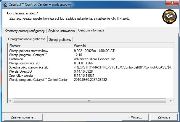Switch to Sprzęt graficzny sub-tab
Screen dimensions: 180x122
click(60, 40)
